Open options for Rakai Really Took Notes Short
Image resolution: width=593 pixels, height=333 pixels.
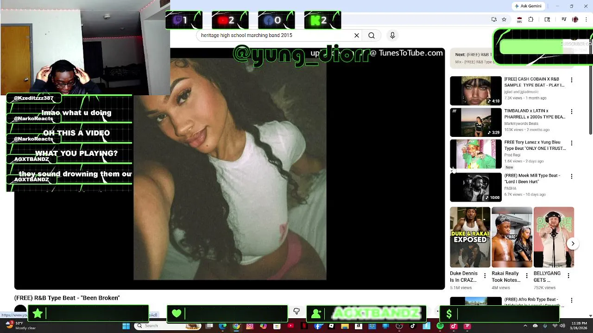(x=527, y=276)
